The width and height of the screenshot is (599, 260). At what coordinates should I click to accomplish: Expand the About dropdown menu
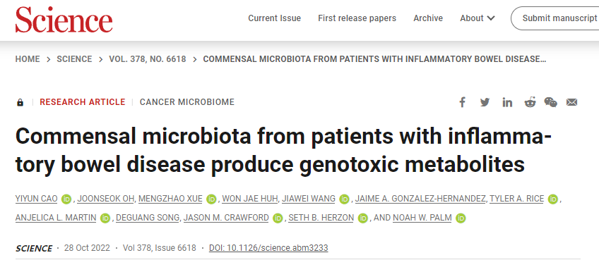coord(478,18)
